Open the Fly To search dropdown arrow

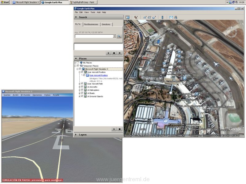click(114, 36)
